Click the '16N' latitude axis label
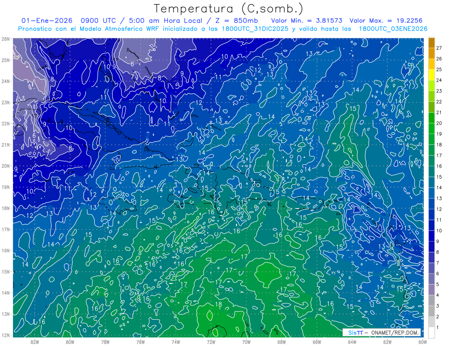 coord(5,250)
